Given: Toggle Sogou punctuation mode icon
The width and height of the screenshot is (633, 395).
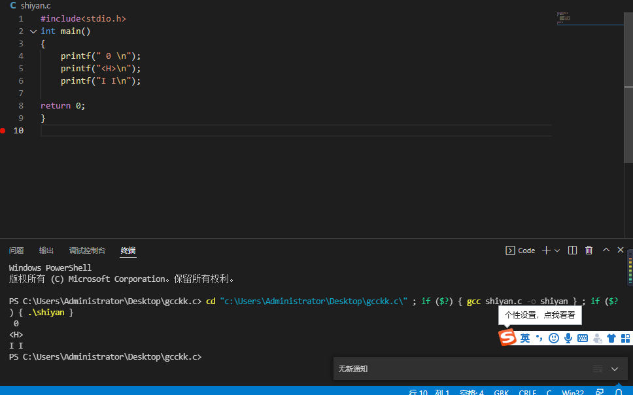Looking at the screenshot, I should coord(539,338).
